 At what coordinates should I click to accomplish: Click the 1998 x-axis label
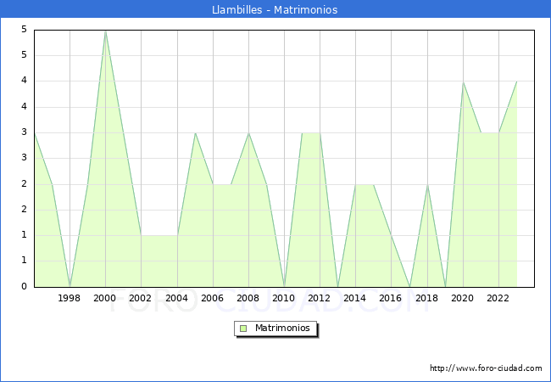coord(69,298)
